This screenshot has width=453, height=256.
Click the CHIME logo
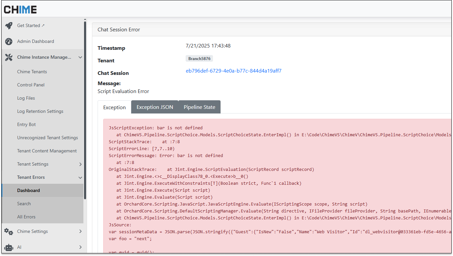20,10
